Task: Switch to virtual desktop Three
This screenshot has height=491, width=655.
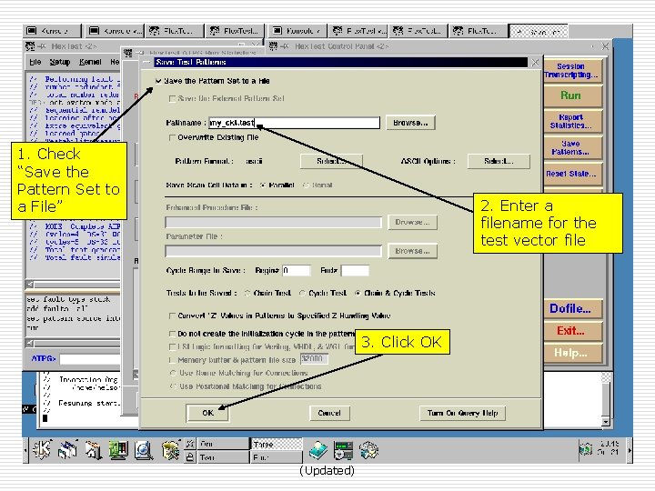Action: (276, 444)
